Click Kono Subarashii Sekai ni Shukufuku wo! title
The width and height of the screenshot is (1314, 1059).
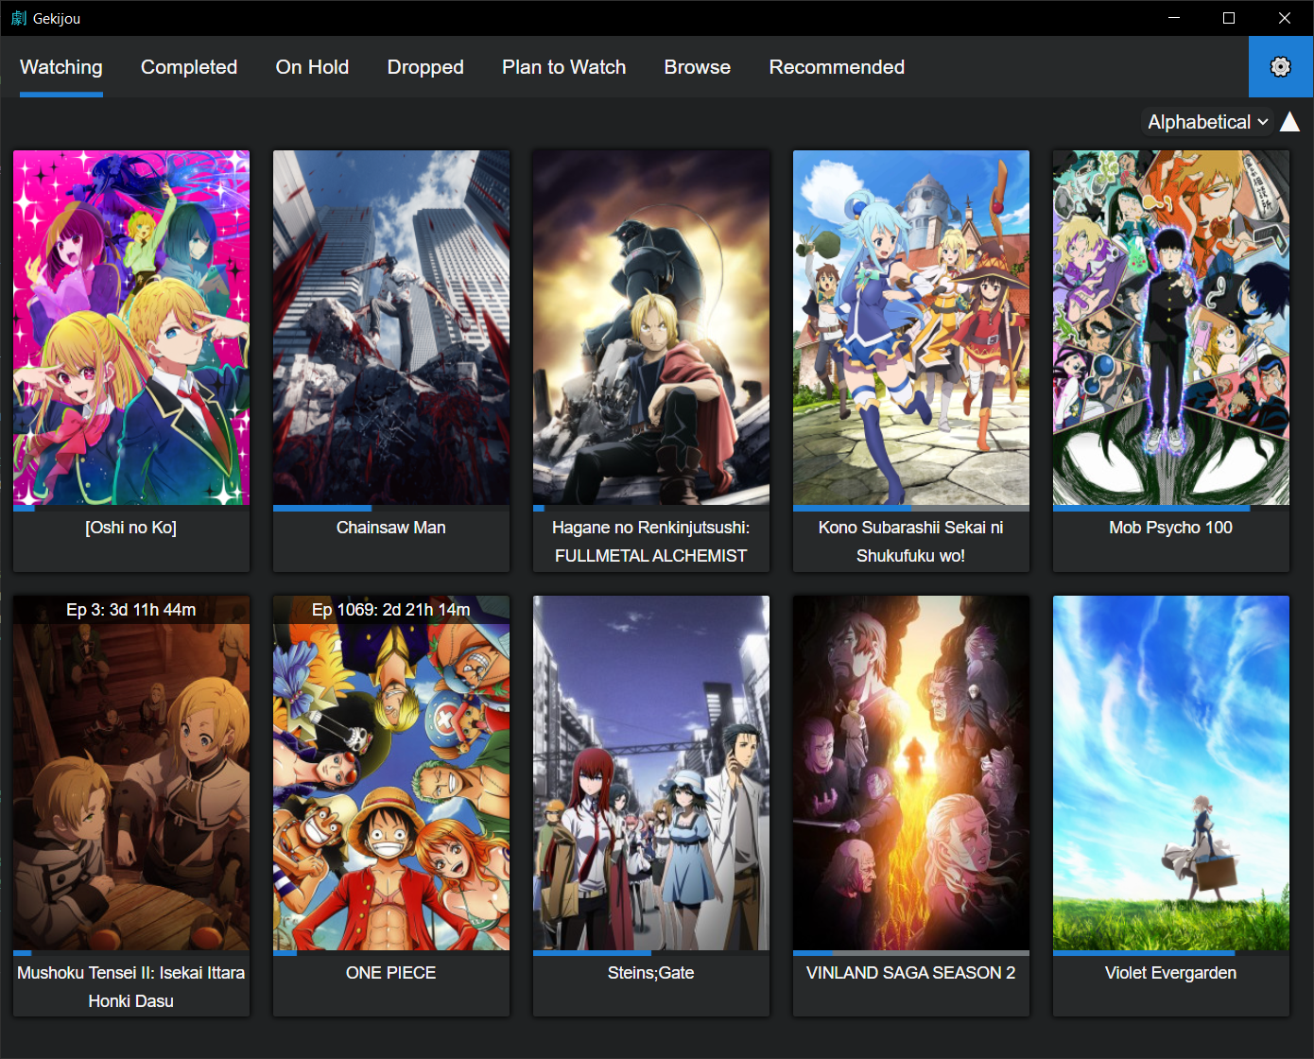tap(911, 542)
